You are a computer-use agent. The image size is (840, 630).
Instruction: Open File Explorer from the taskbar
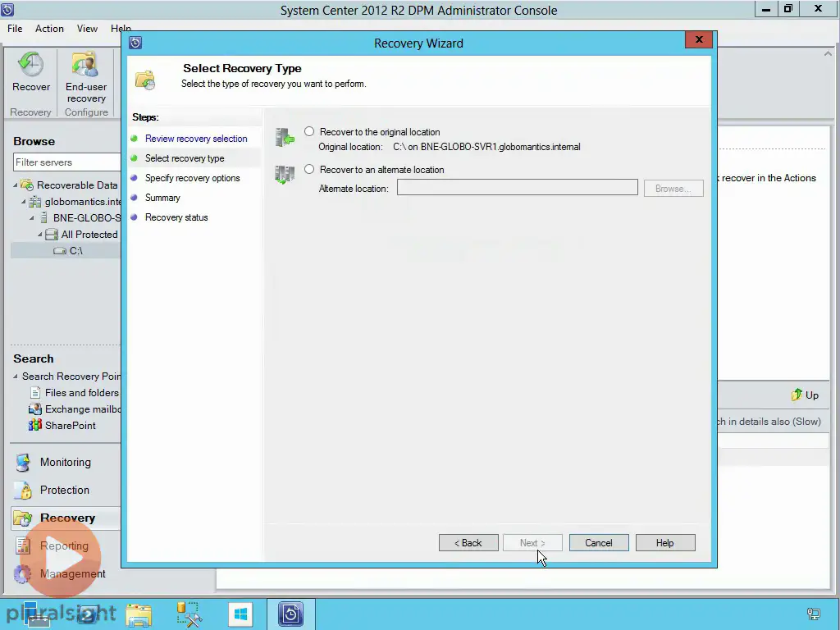tap(139, 614)
